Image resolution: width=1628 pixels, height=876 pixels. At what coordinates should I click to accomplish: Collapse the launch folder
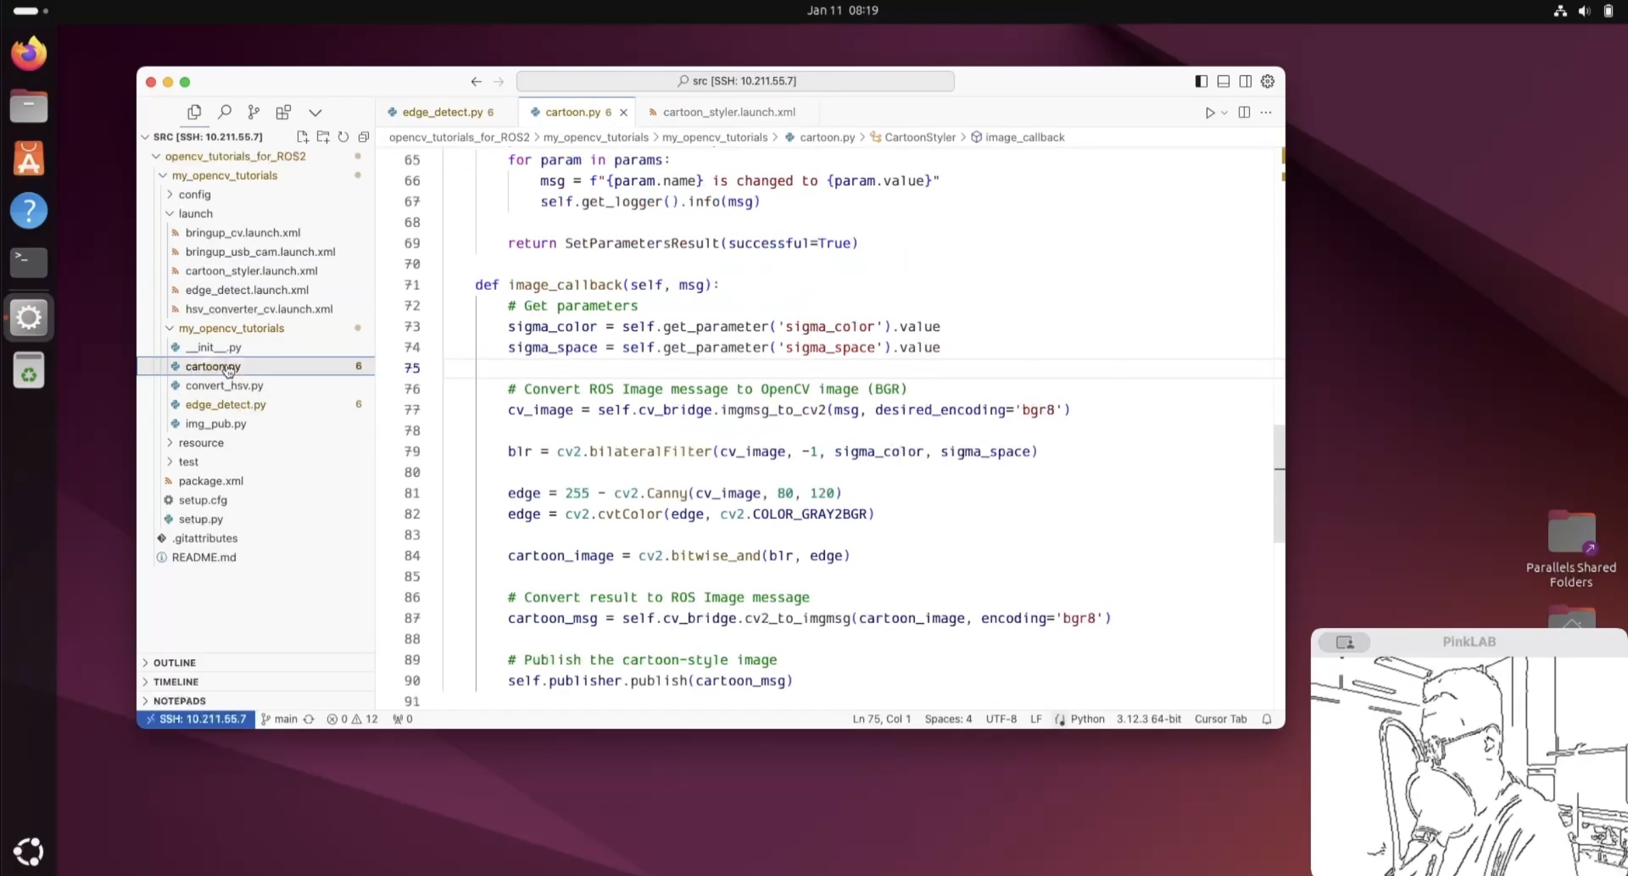point(170,213)
